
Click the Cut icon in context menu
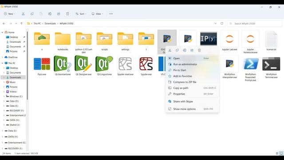(x=170, y=50)
